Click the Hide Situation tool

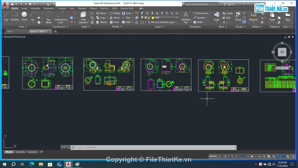[x=83, y=18]
